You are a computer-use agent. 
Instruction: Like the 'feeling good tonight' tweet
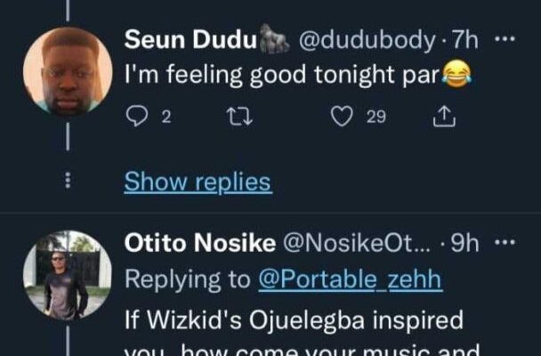pos(341,117)
